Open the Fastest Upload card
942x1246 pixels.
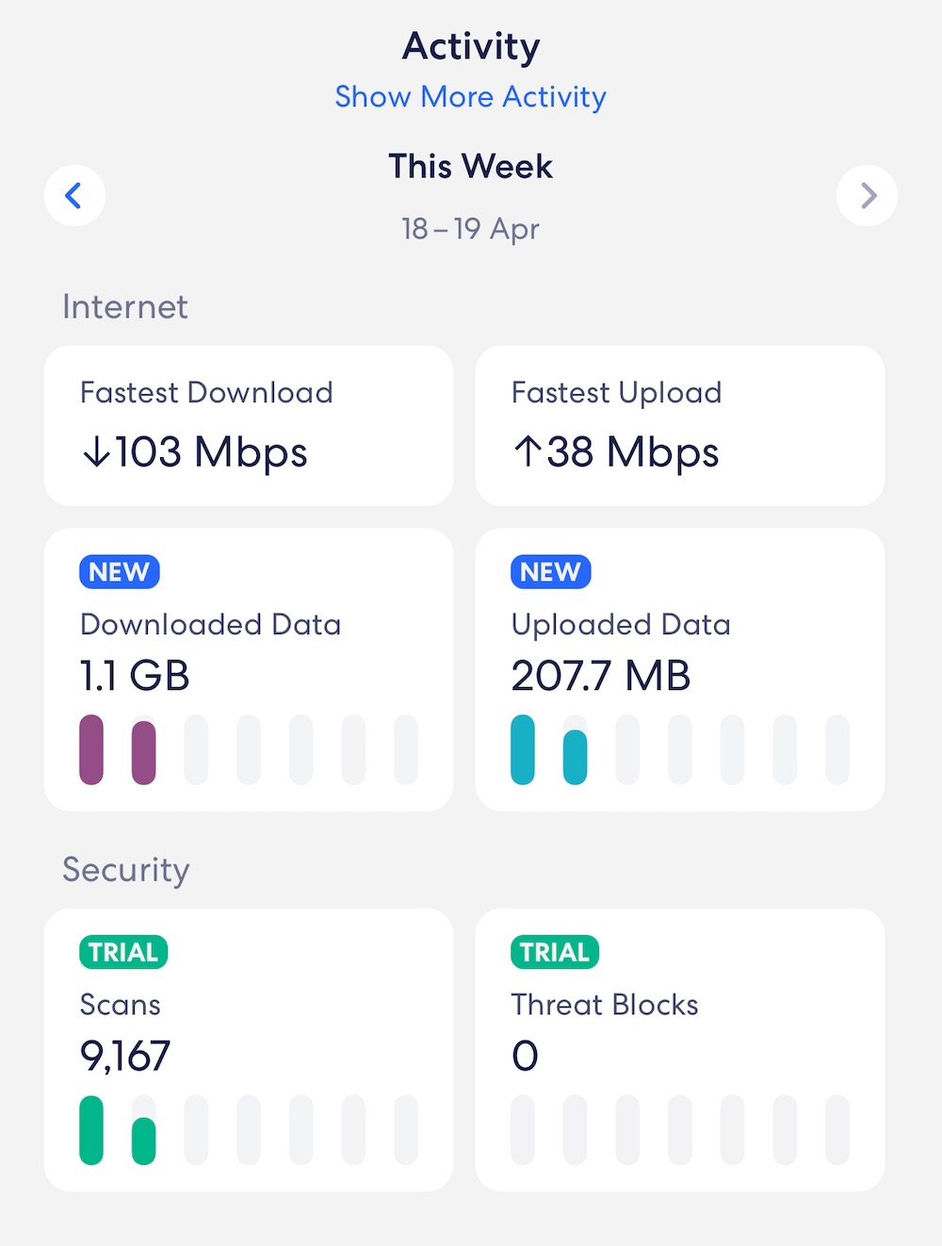(x=679, y=425)
